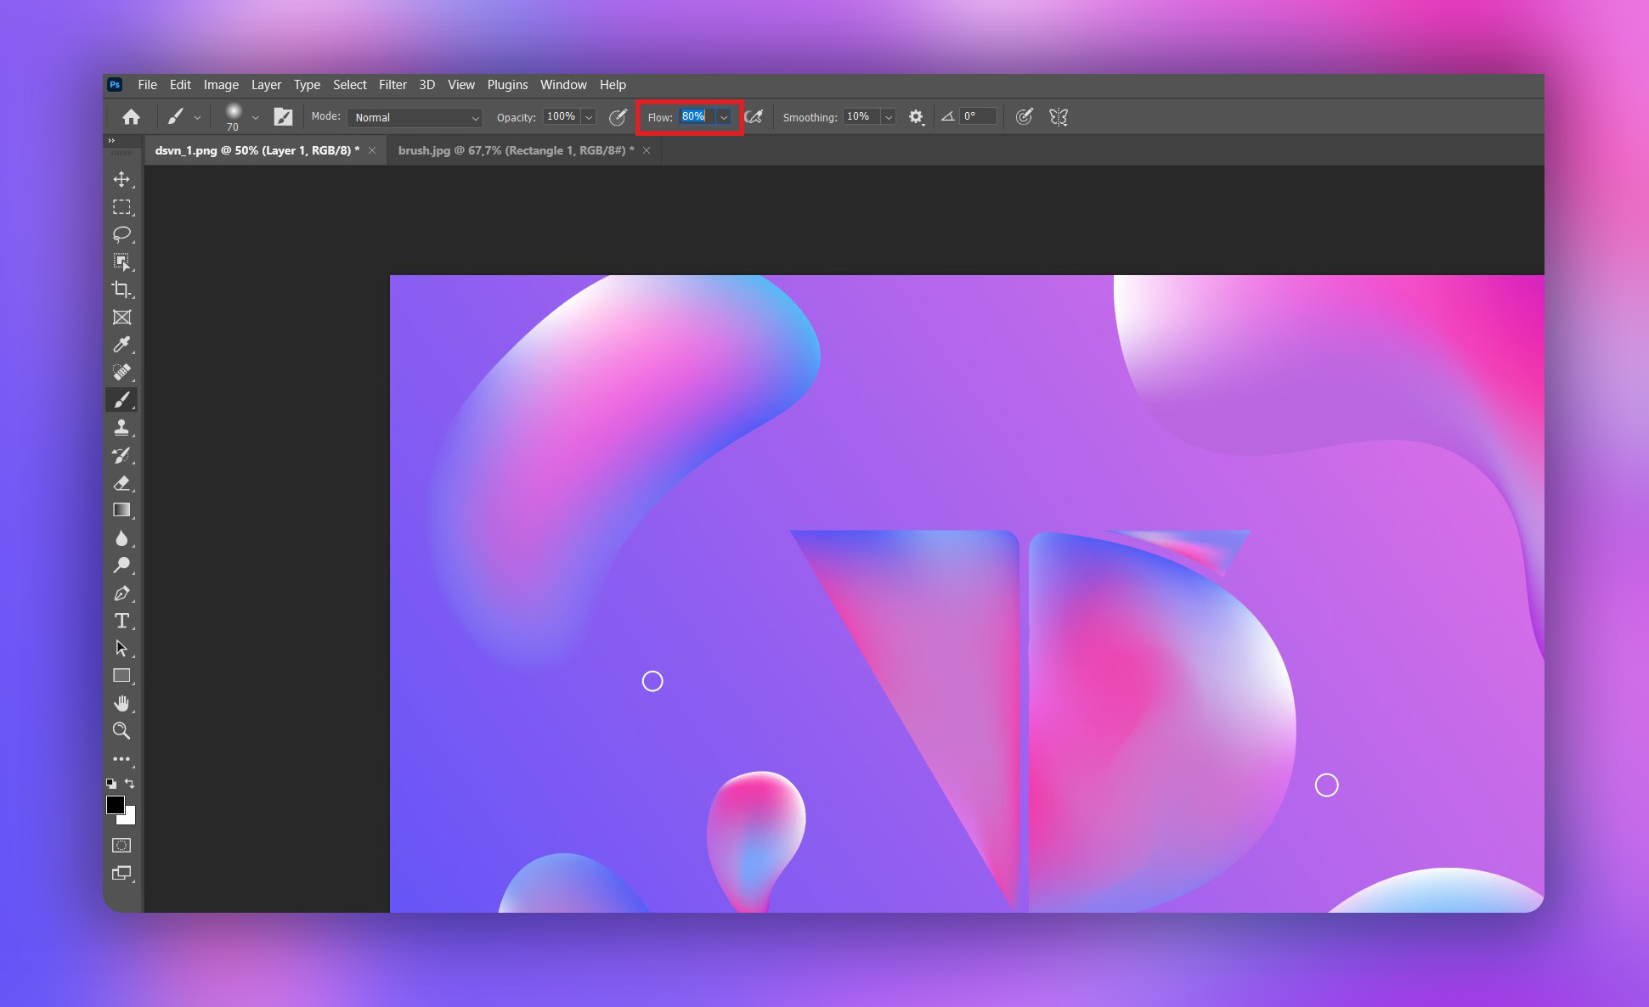Close the dsvn_1.png tab

click(372, 150)
